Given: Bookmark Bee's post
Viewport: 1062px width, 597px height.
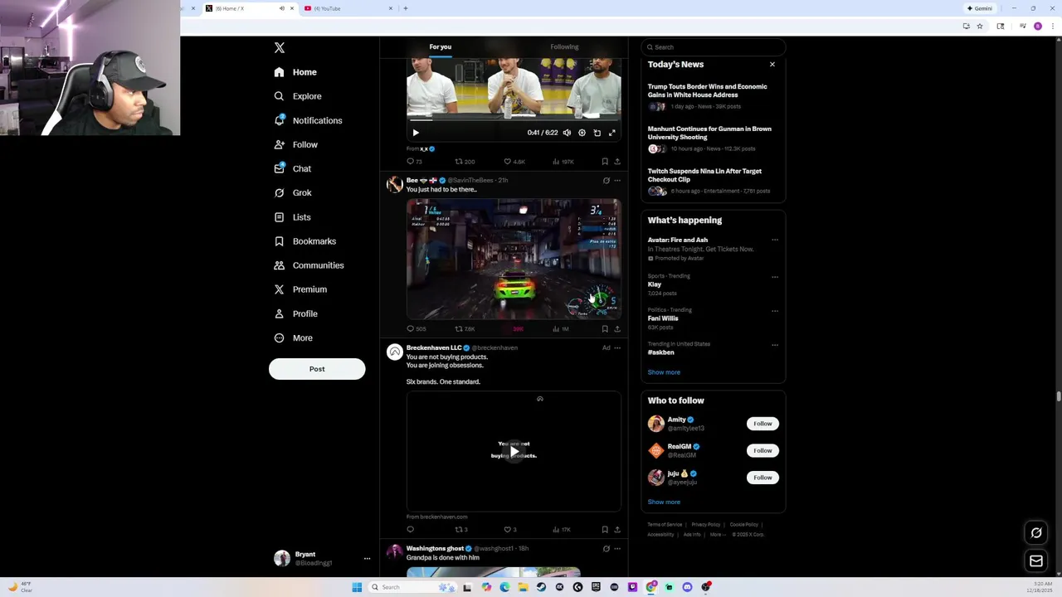Looking at the screenshot, I should click(605, 329).
